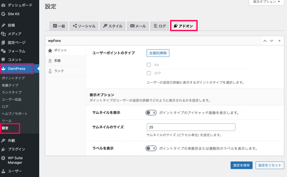Screen dimensions: 287x177
Task: Click the 設定を保存 button
Action: (241, 165)
